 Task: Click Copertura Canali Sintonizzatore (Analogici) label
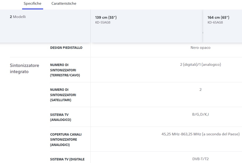(x=65, y=139)
